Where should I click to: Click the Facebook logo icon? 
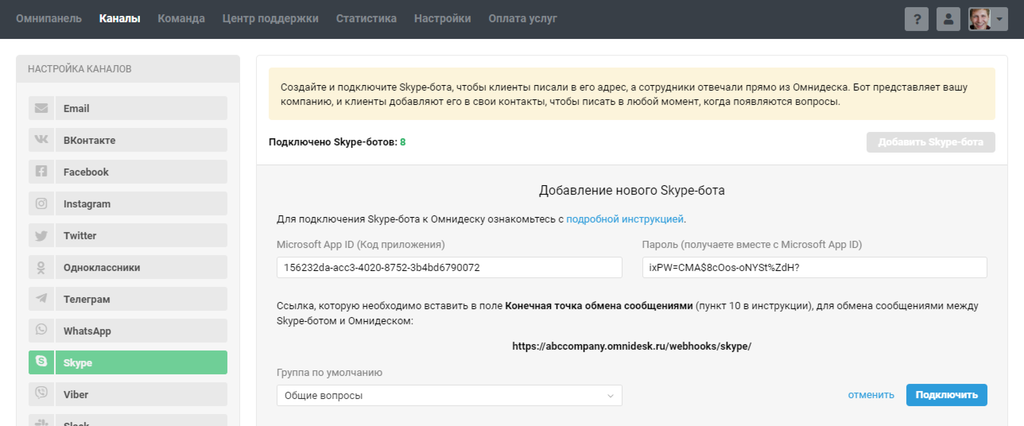point(41,172)
